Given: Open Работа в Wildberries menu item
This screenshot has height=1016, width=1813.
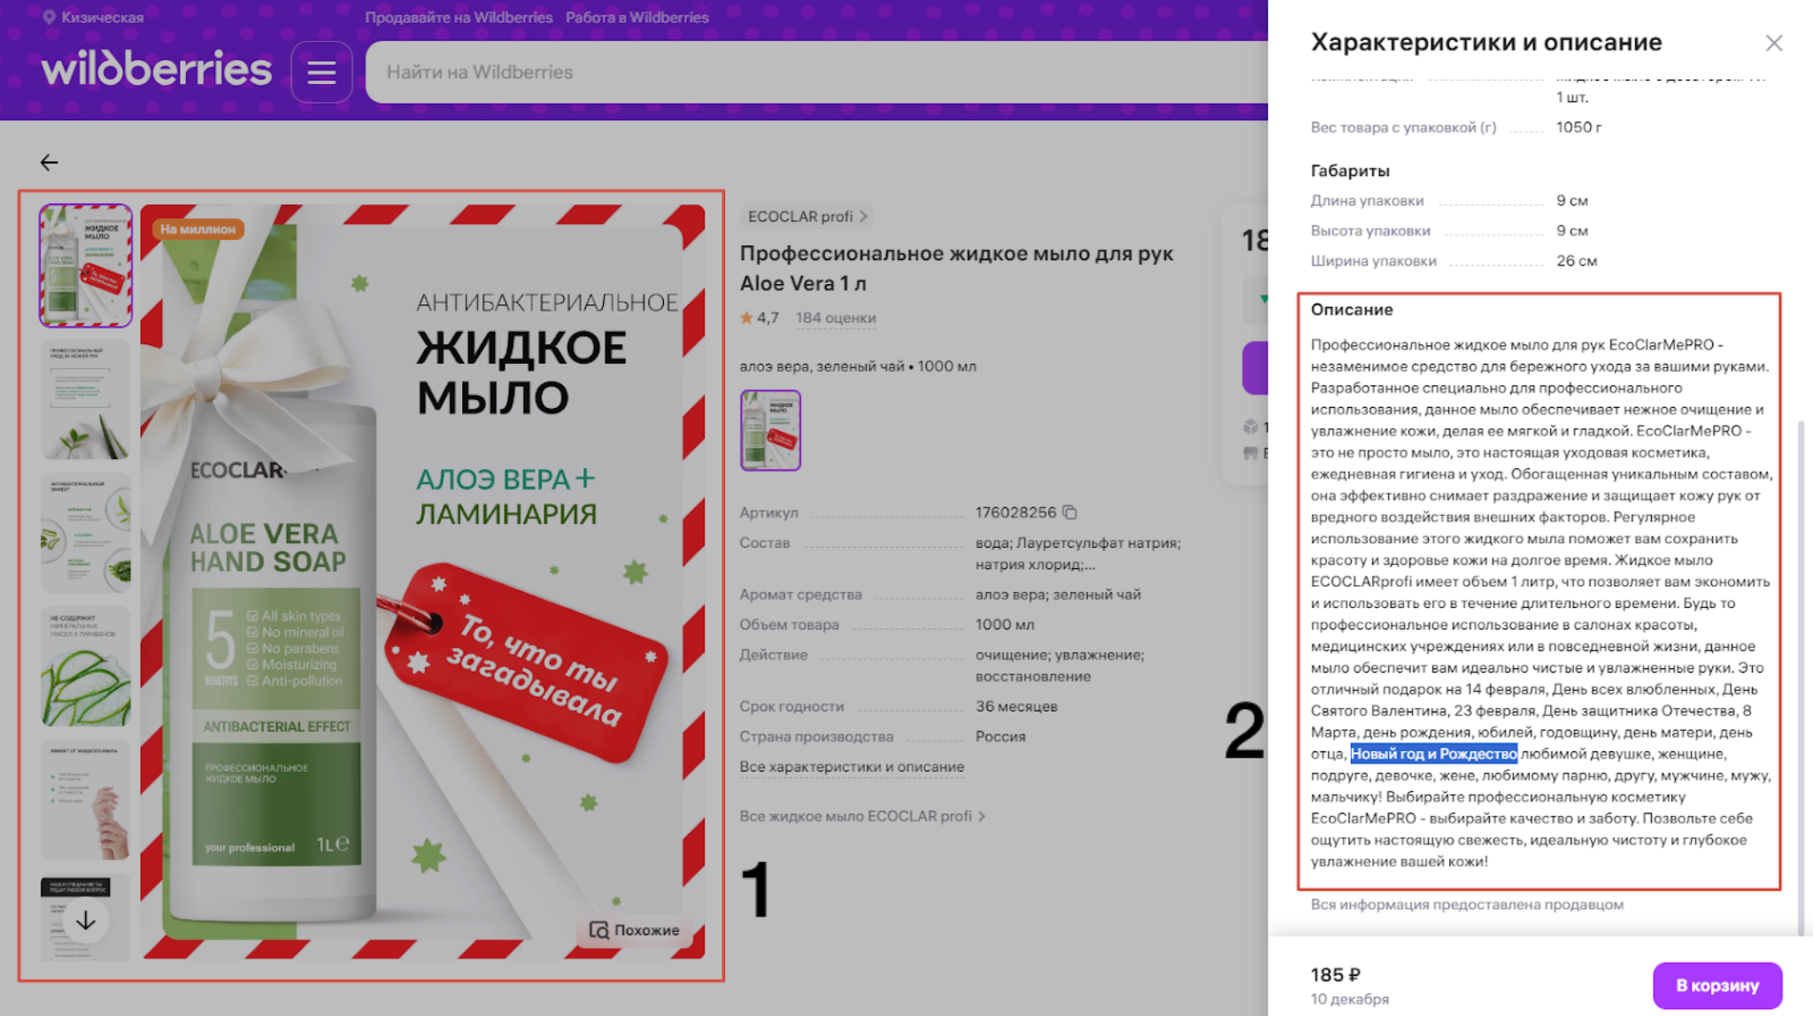Looking at the screenshot, I should [637, 17].
